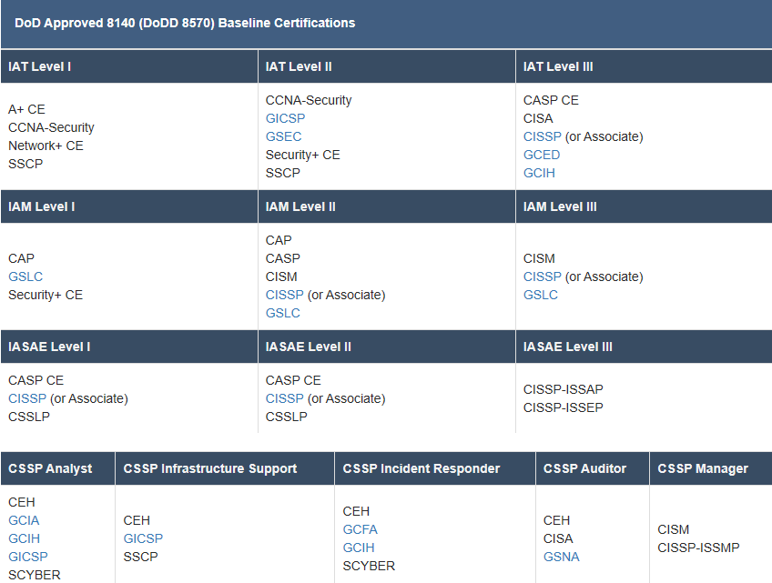Image resolution: width=772 pixels, height=583 pixels.
Task: Click the CISSP link in IASAE Level II
Action: click(285, 398)
